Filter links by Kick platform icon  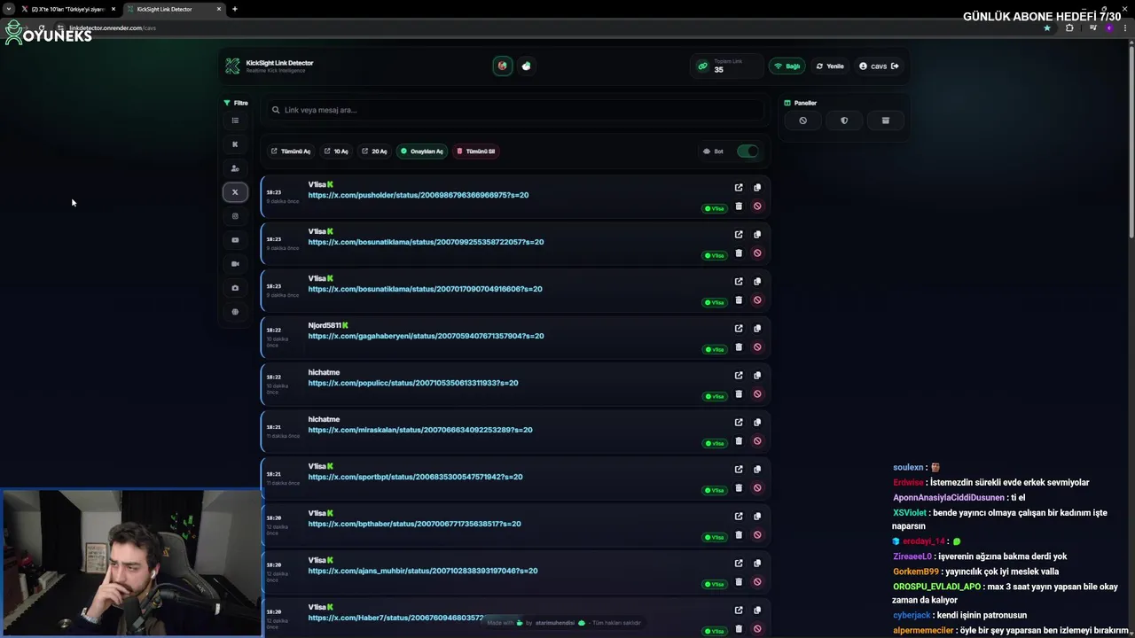coord(235,144)
